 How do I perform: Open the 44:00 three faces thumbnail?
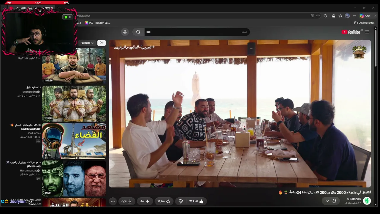coord(74,179)
